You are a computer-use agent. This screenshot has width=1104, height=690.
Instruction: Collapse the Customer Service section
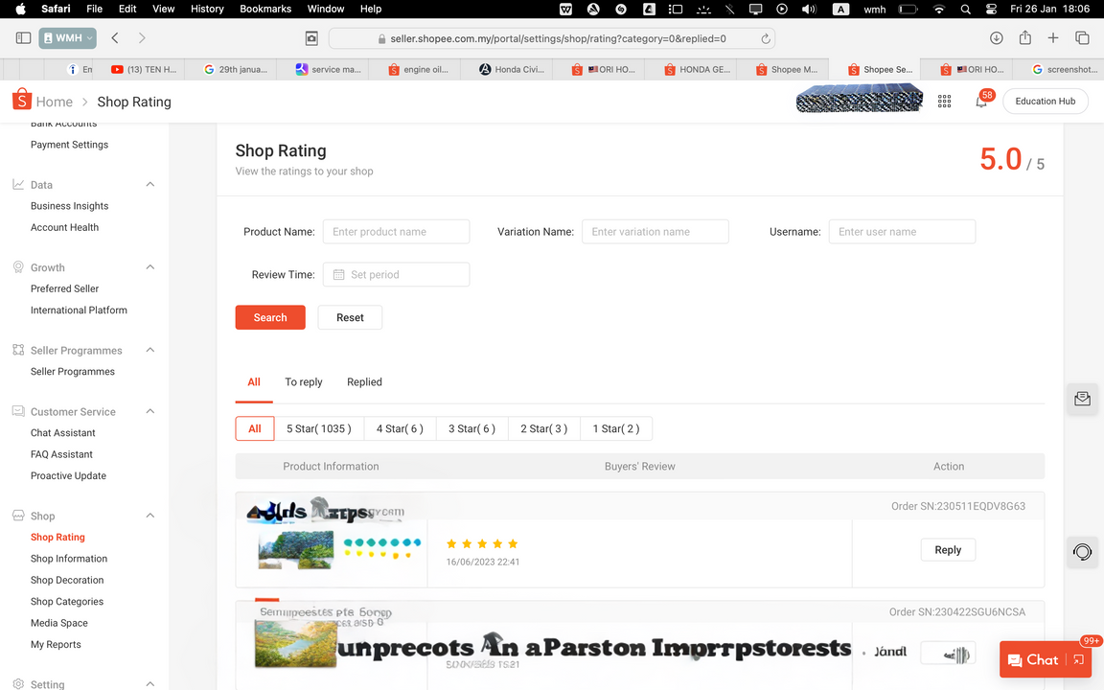[149, 412]
